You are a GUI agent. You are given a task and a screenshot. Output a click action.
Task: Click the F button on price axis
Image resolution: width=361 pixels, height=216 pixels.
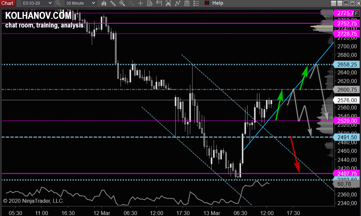coord(356,13)
